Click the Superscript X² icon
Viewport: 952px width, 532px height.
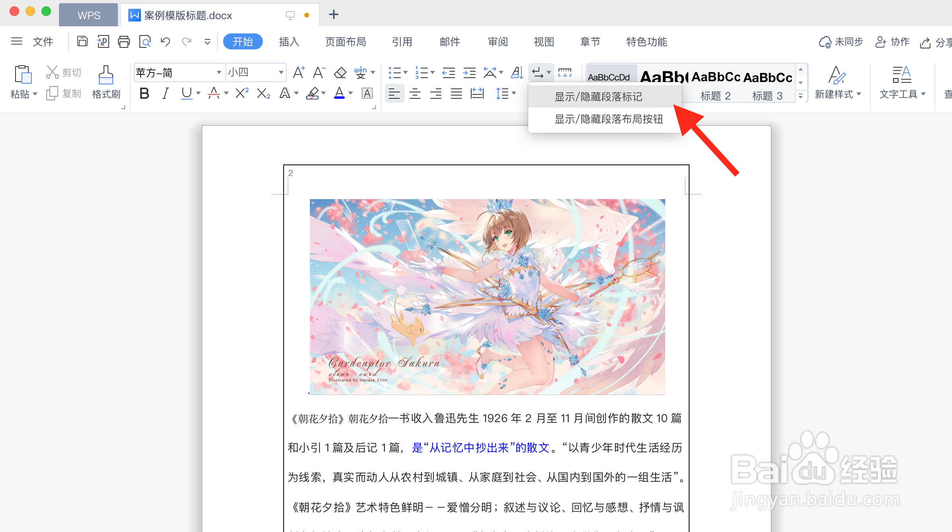click(242, 94)
